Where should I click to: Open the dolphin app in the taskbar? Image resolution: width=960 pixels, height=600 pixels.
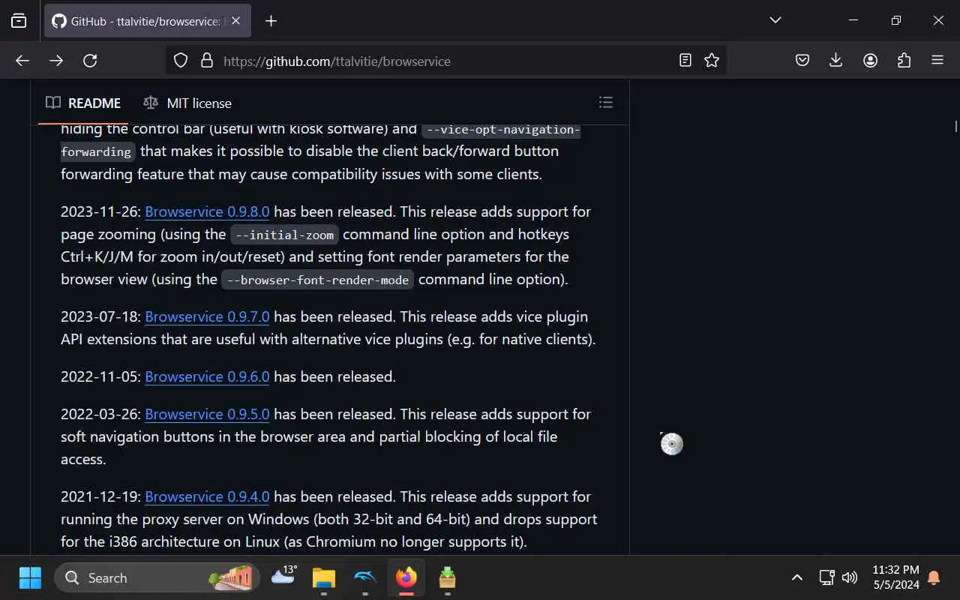click(365, 577)
